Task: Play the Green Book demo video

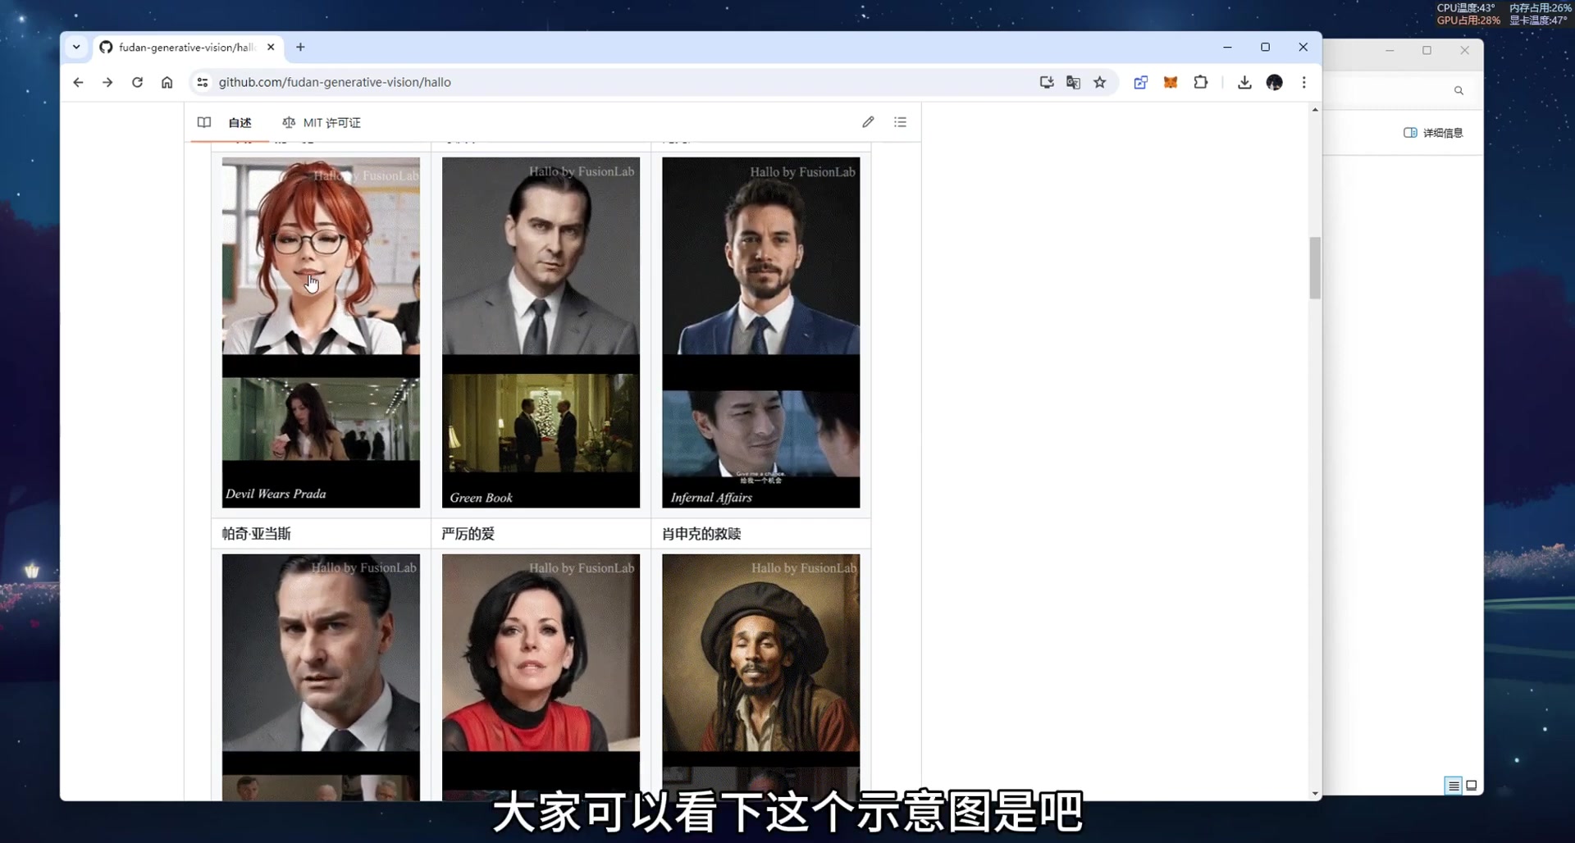Action: pyautogui.click(x=541, y=332)
